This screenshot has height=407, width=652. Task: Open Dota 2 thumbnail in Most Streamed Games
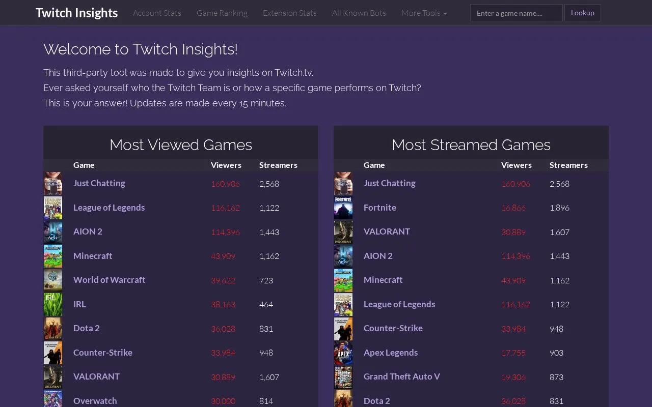coord(343,398)
